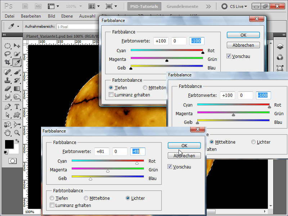Open the Paths panel icon

point(280,68)
